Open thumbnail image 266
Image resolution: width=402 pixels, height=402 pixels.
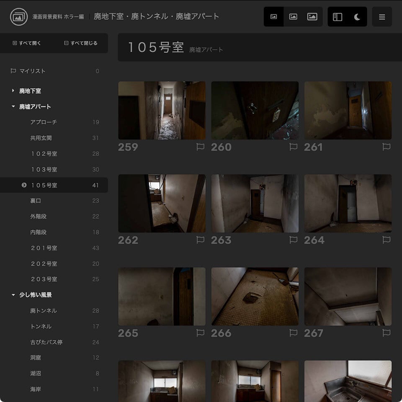(x=255, y=296)
